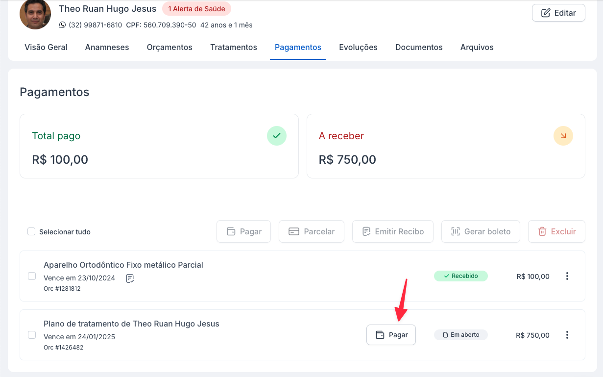The height and width of the screenshot is (377, 603).
Task: Click the receipt icon beside due date 23/10/2024
Action: pyautogui.click(x=130, y=278)
